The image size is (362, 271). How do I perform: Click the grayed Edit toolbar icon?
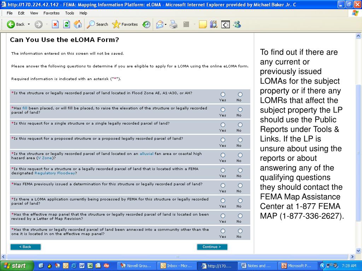click(x=186, y=24)
